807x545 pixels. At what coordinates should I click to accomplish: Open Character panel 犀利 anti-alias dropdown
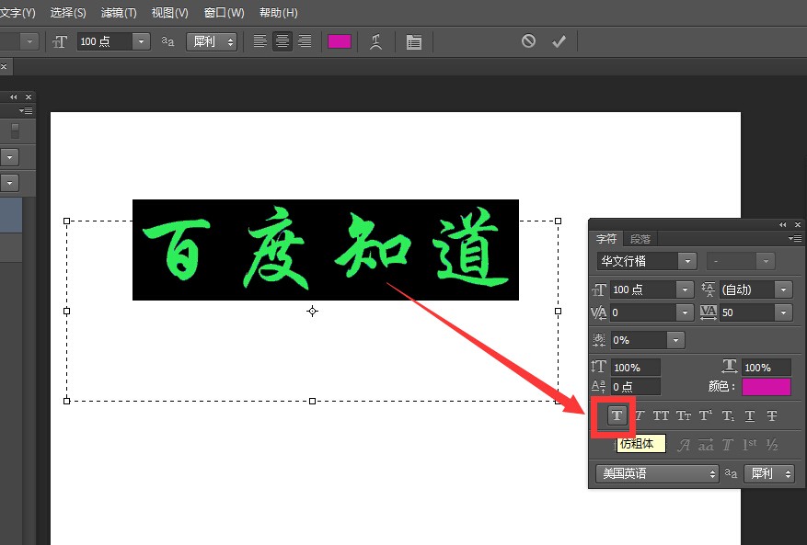point(769,473)
